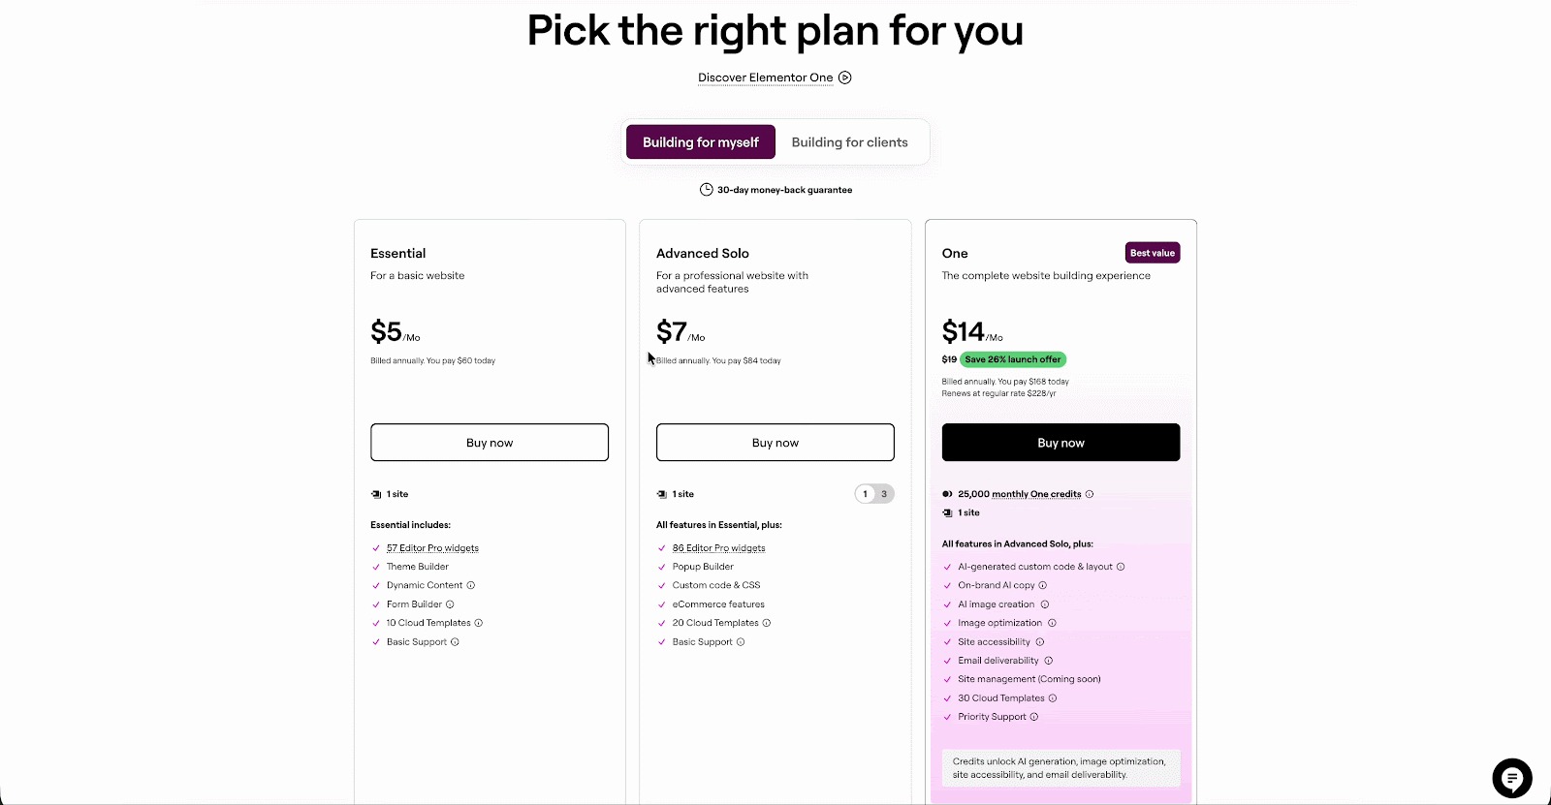Set the site toggle back to 1

pos(864,494)
